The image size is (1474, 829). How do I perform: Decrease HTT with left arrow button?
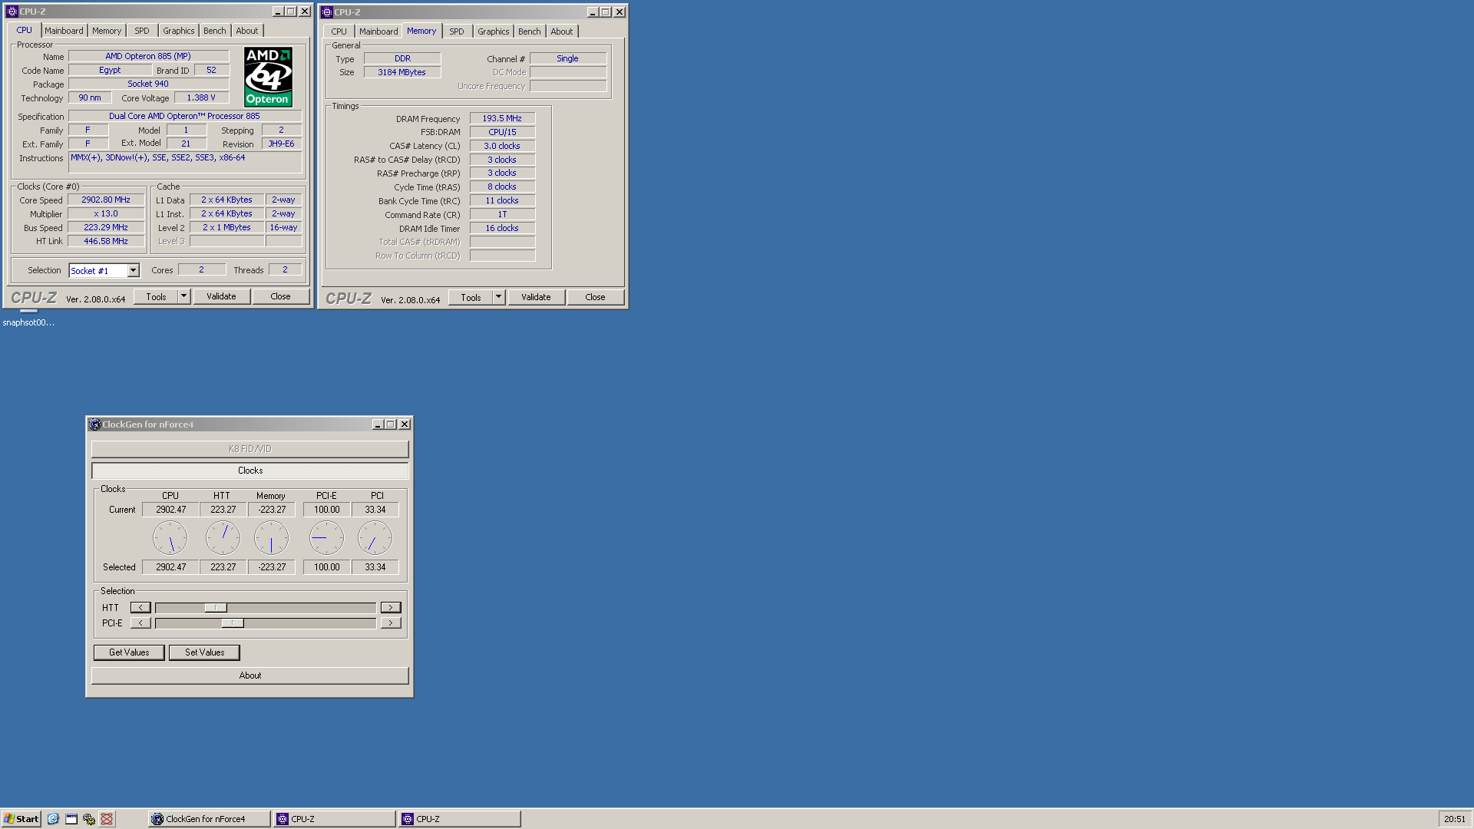[x=140, y=607]
